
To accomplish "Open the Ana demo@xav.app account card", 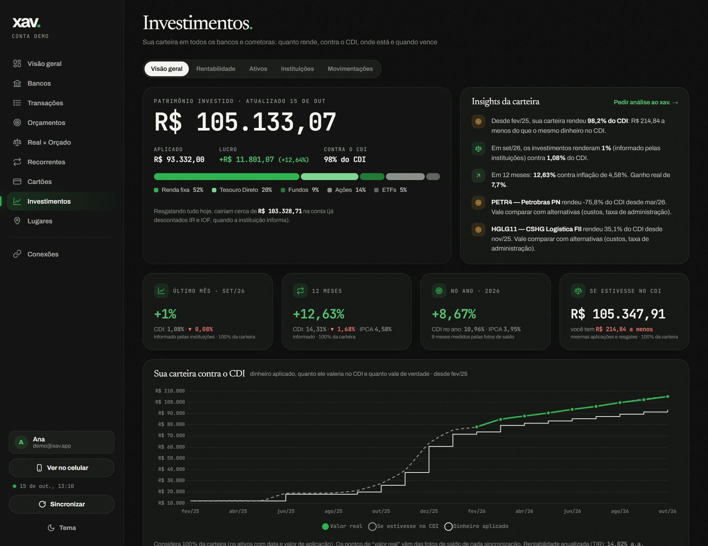I will click(62, 442).
